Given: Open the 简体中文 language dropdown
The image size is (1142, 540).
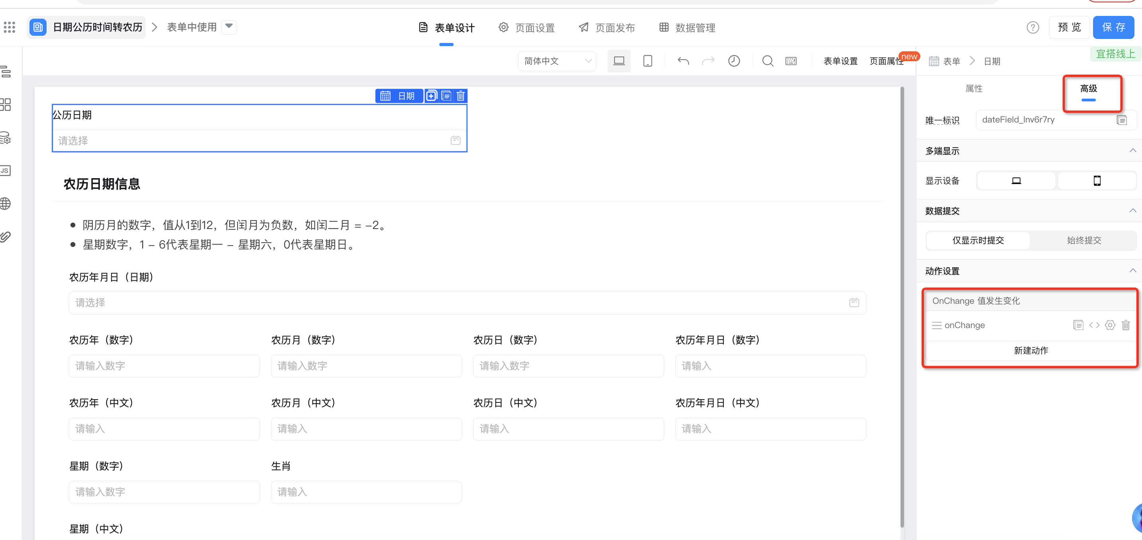Looking at the screenshot, I should tap(557, 61).
